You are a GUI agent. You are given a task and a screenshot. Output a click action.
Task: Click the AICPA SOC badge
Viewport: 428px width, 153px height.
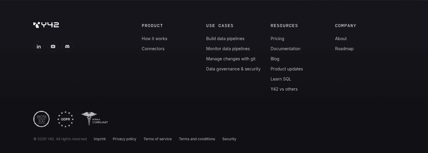pos(41,119)
